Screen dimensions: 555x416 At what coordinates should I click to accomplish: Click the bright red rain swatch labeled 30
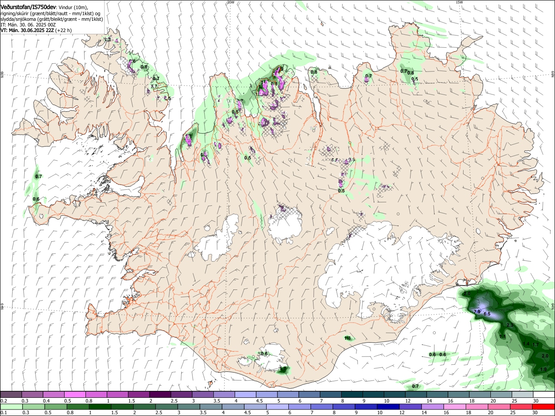coord(544,406)
